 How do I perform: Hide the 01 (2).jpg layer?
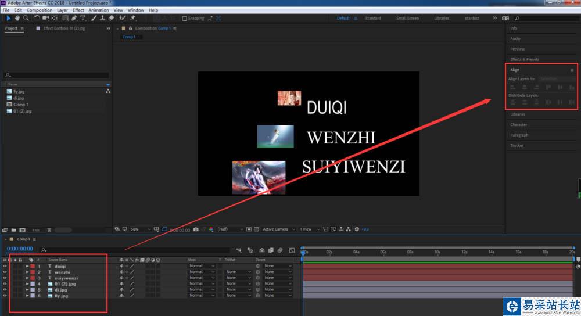click(5, 284)
